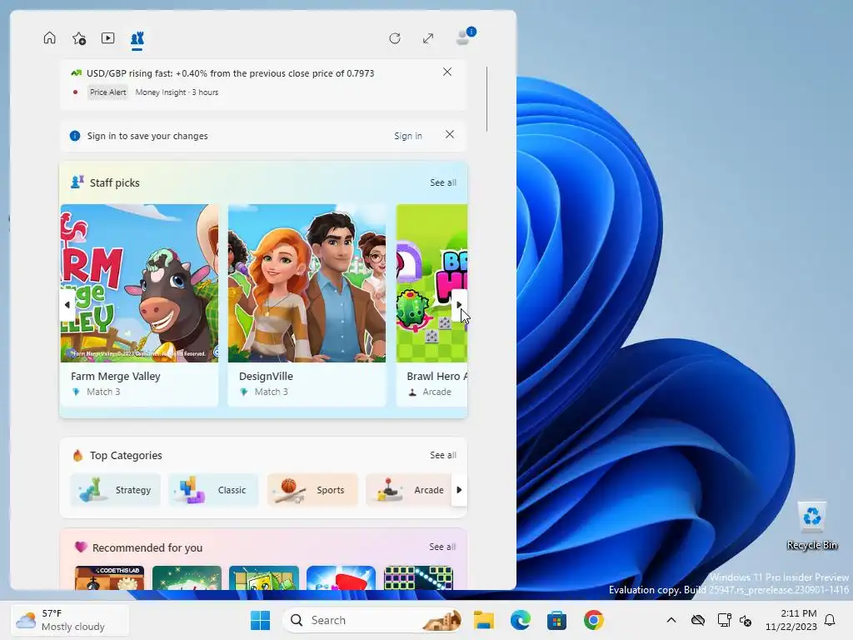Viewport: 853px width, 640px height.
Task: Click the taskbar Search box
Action: pyautogui.click(x=372, y=620)
